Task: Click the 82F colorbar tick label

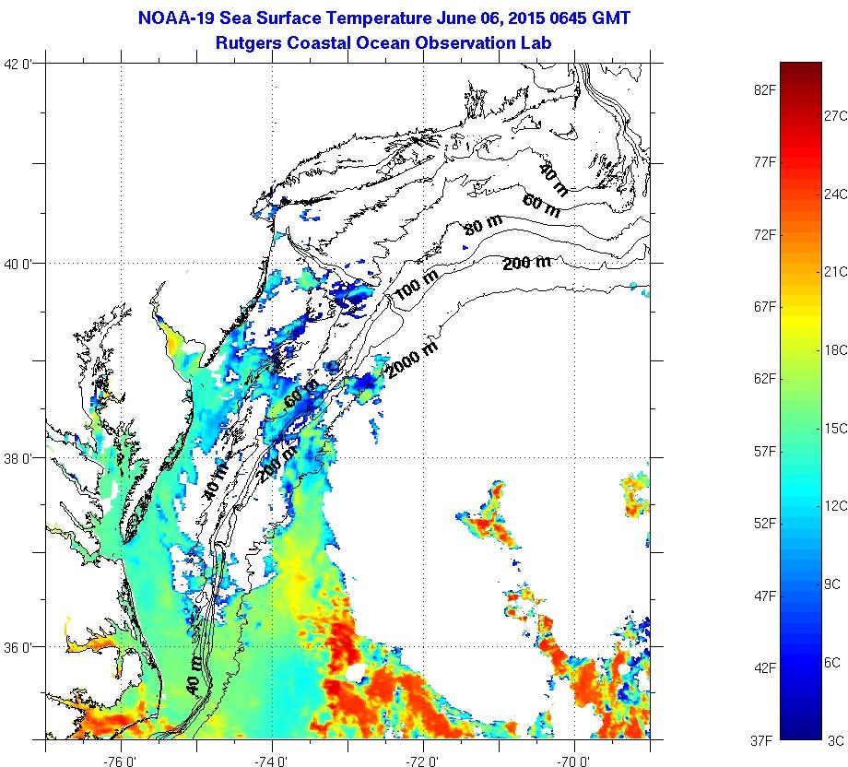Action: pos(765,89)
